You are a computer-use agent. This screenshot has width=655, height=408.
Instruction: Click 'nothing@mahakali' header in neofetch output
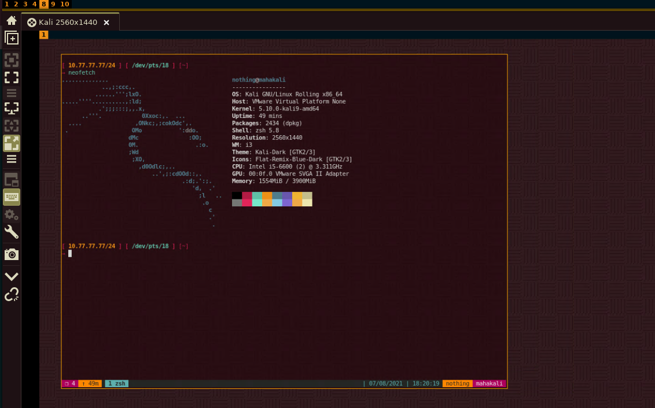(259, 80)
